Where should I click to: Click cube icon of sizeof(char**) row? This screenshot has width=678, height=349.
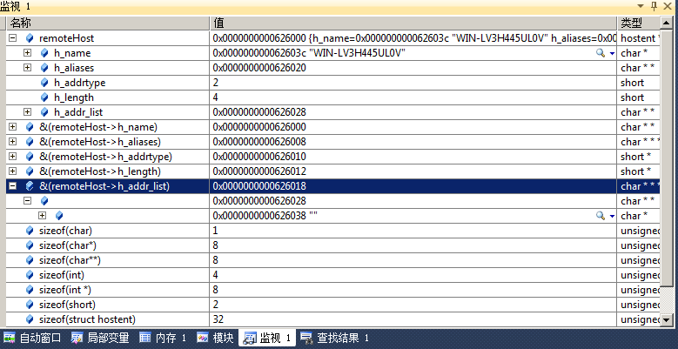pyautogui.click(x=30, y=260)
